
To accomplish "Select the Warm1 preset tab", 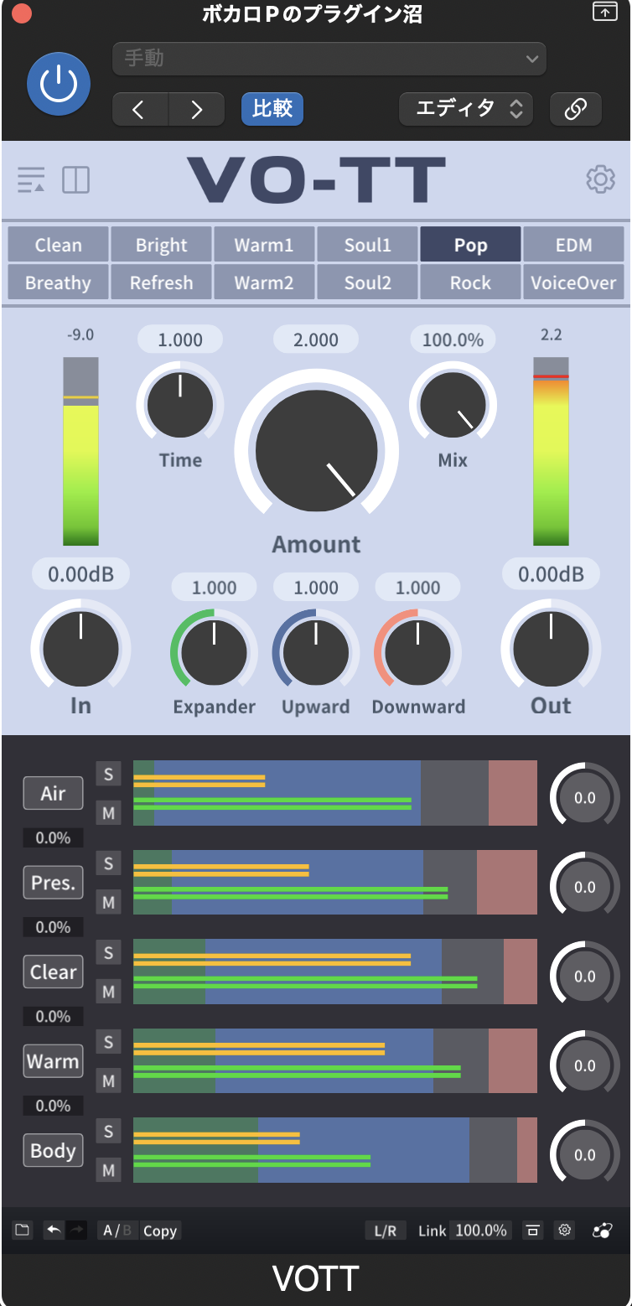I will [264, 245].
